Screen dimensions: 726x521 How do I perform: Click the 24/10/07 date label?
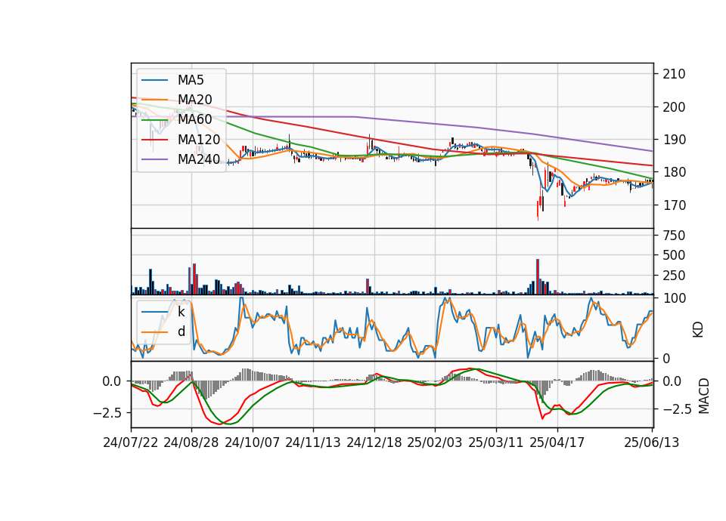253,442
